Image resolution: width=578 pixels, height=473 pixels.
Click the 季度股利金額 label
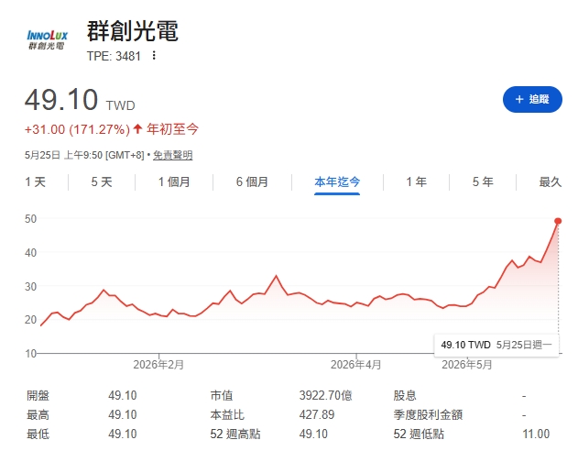click(x=428, y=414)
